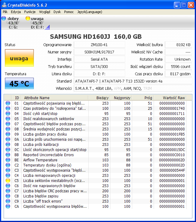
Task: Click the ATA/ATAPI-7 standard field
Action: click(x=133, y=81)
